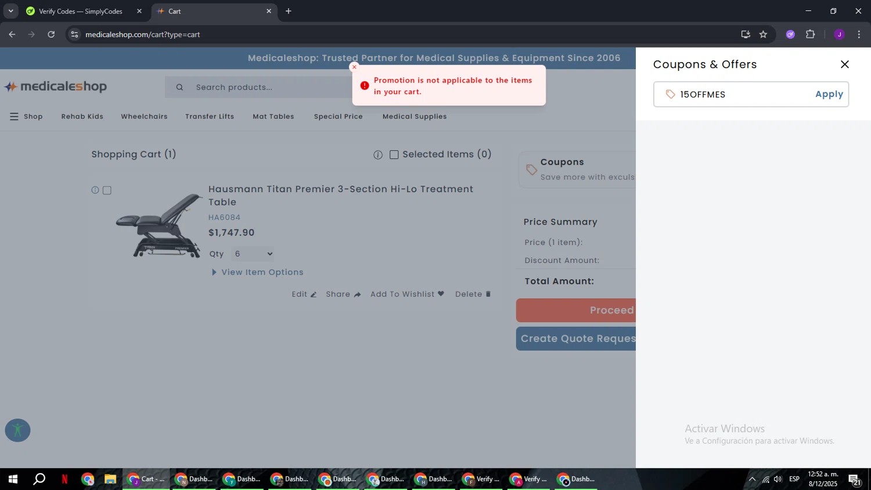
Task: Open the Hausmann Titan Premier product title
Action: pos(341,195)
